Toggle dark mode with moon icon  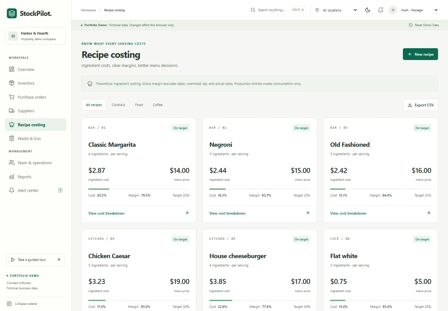[368, 10]
